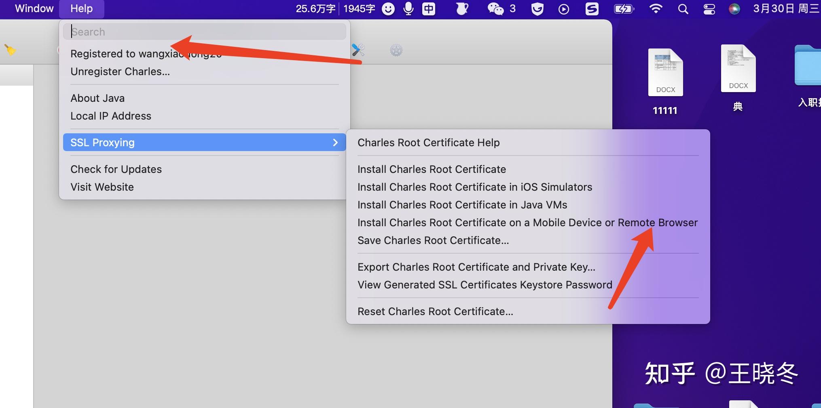Viewport: 821px width, 408px height.
Task: Select Install Charles Root Certificate
Action: tap(432, 169)
